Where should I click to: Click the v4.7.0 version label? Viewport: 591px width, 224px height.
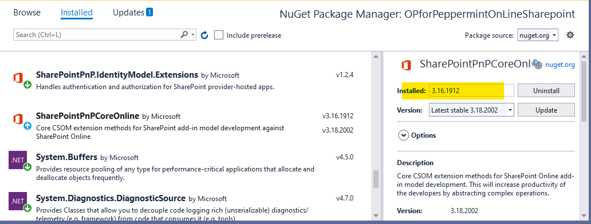pos(345,198)
